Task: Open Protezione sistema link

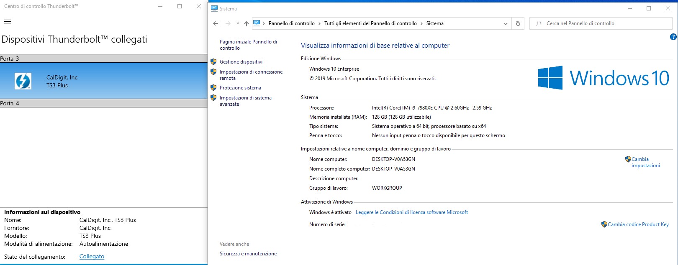Action: pyautogui.click(x=240, y=88)
